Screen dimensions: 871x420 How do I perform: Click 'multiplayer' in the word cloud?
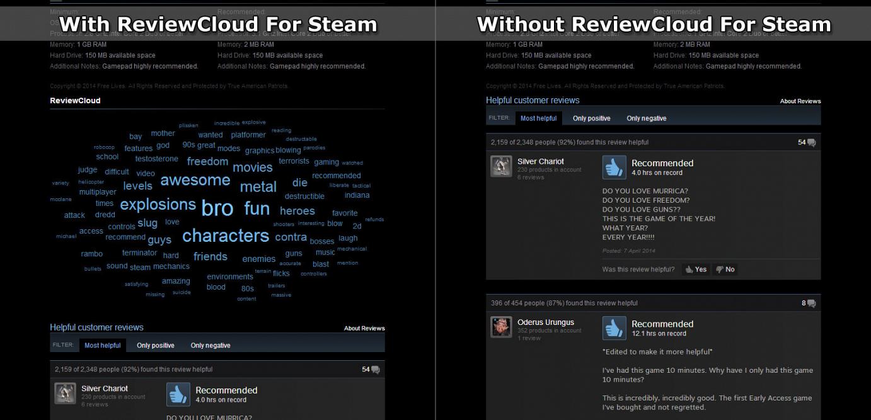point(98,193)
